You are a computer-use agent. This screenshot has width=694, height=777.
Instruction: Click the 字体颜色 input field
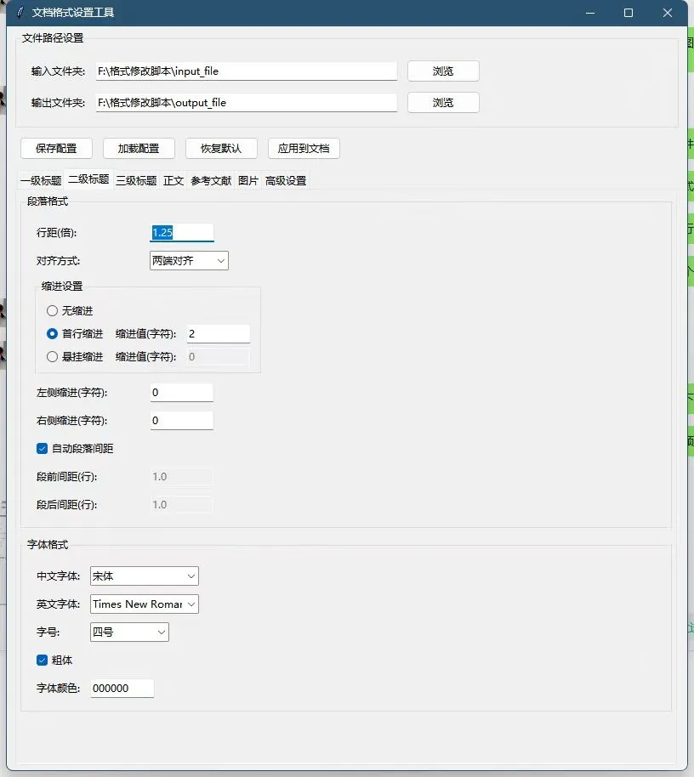coord(122,688)
